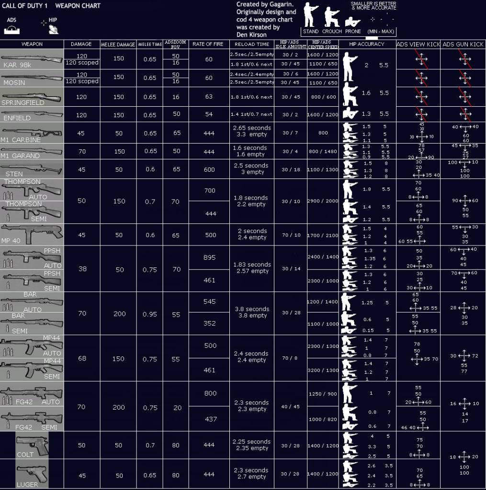Click the MELEE TIME column header
Screen dimensions: 486x490
tap(150, 45)
